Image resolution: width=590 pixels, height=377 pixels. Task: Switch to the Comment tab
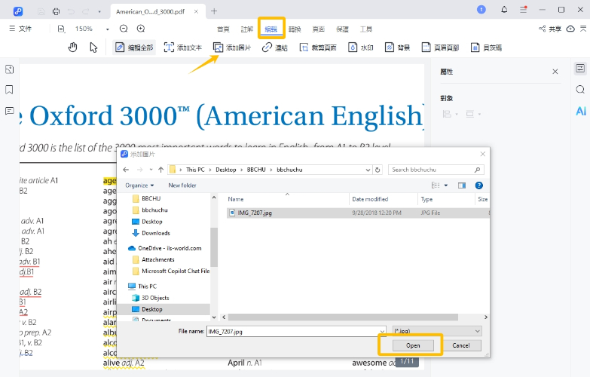(x=247, y=29)
